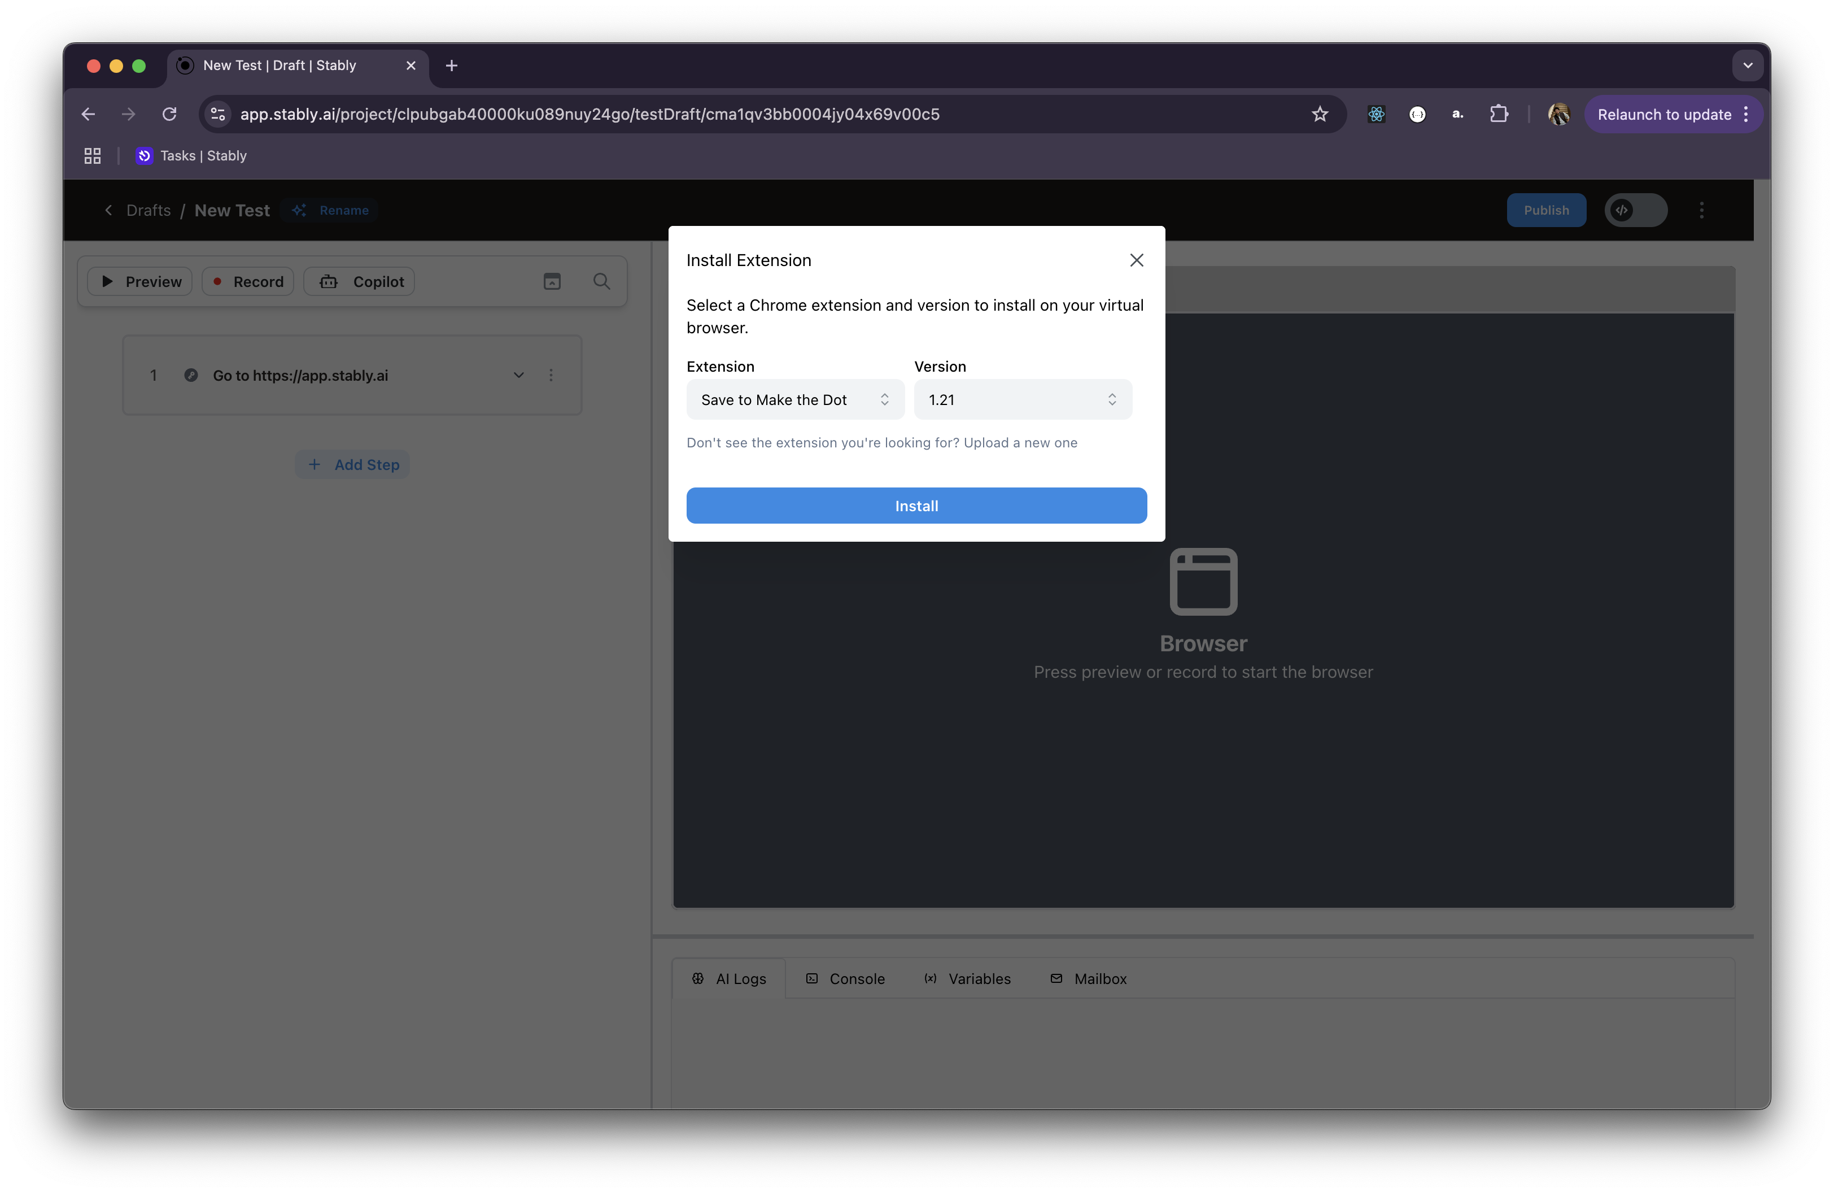The image size is (1834, 1193).
Task: Open the Copilot panel
Action: click(360, 281)
